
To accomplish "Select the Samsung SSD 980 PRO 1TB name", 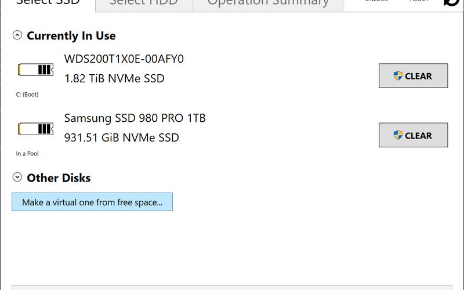I will (x=135, y=118).
